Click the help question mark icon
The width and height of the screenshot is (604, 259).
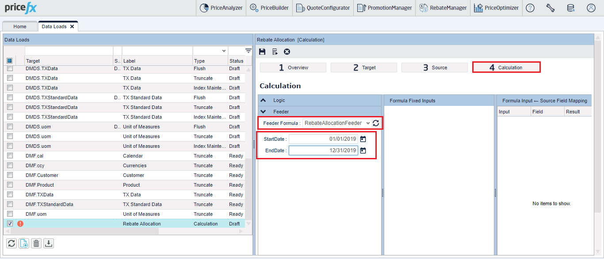(x=530, y=8)
